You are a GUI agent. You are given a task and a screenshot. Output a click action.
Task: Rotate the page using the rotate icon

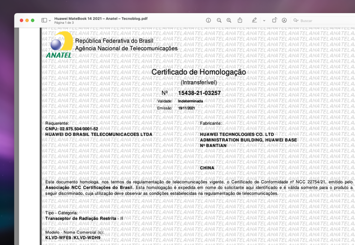pos(274,20)
